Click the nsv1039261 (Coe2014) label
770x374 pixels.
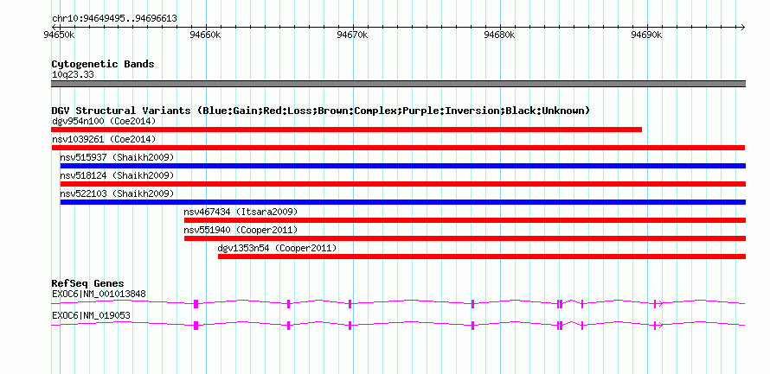tap(104, 139)
